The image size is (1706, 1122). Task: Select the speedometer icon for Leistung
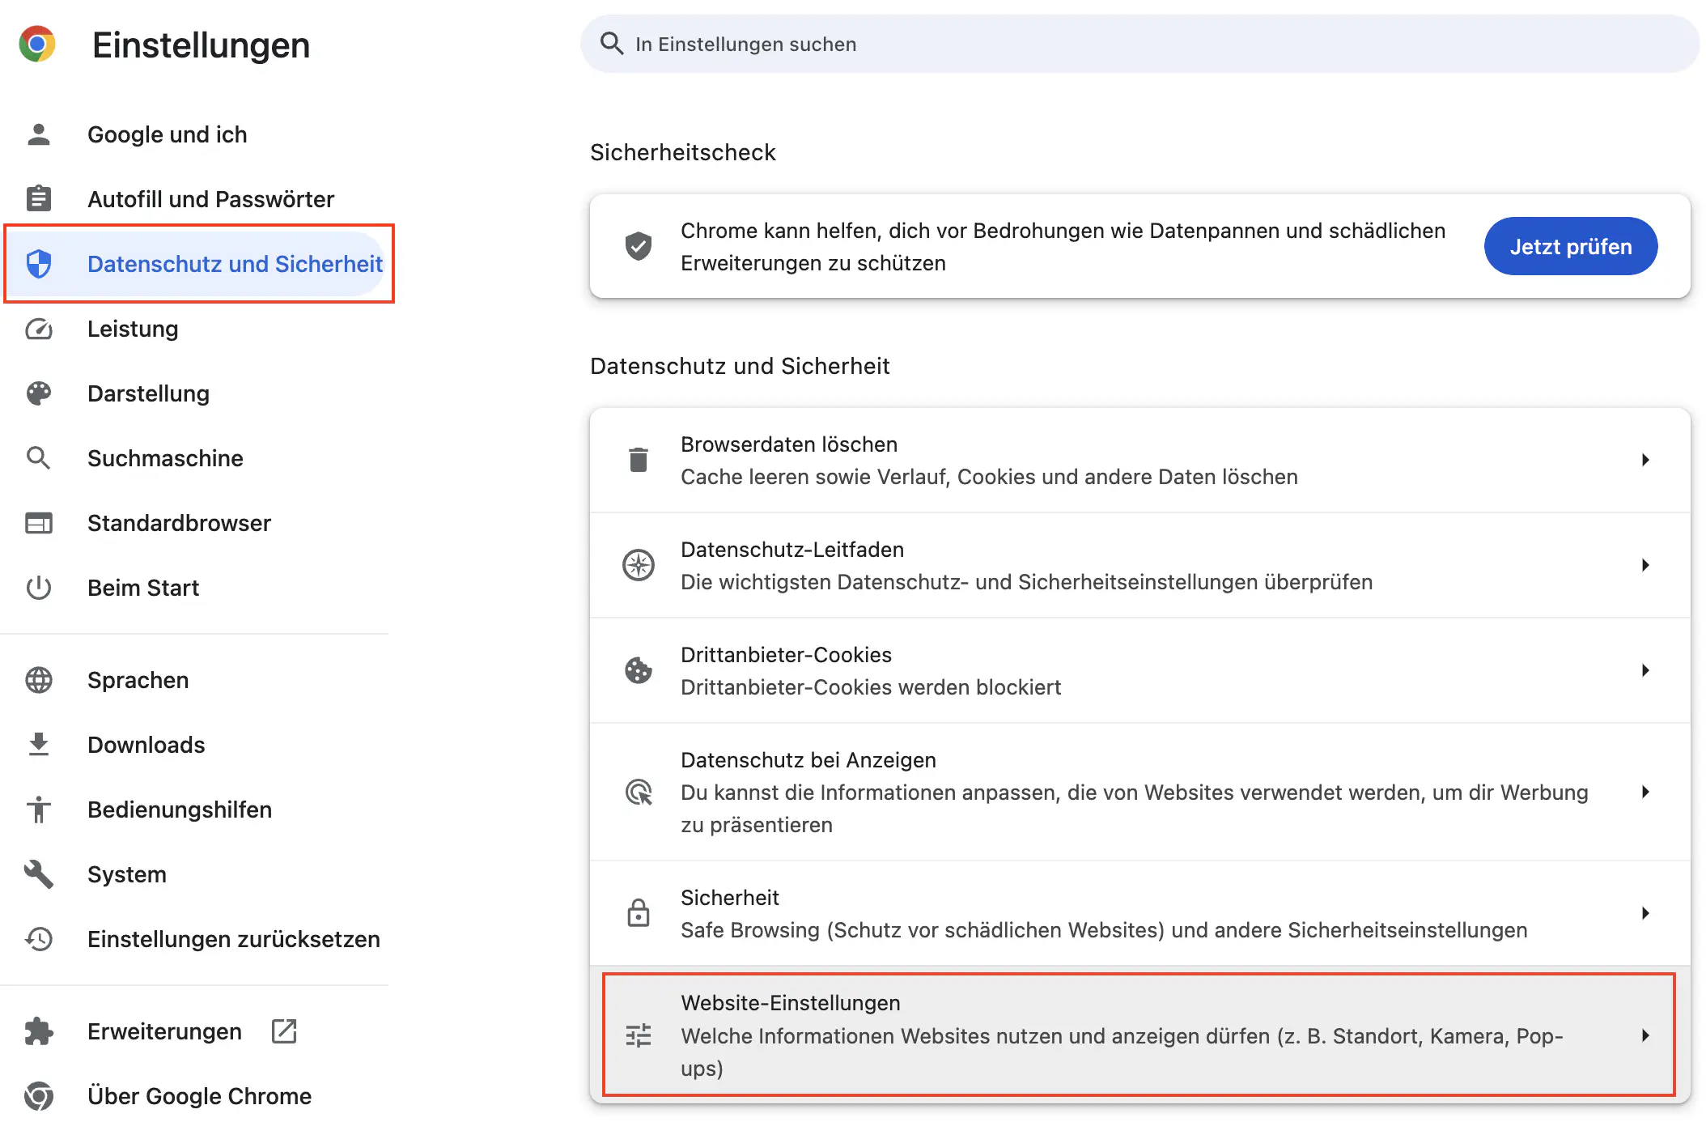[x=38, y=329]
